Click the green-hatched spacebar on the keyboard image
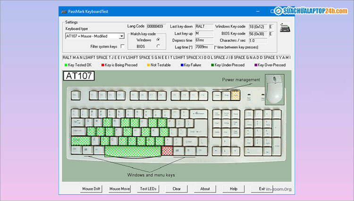 tap(133, 151)
